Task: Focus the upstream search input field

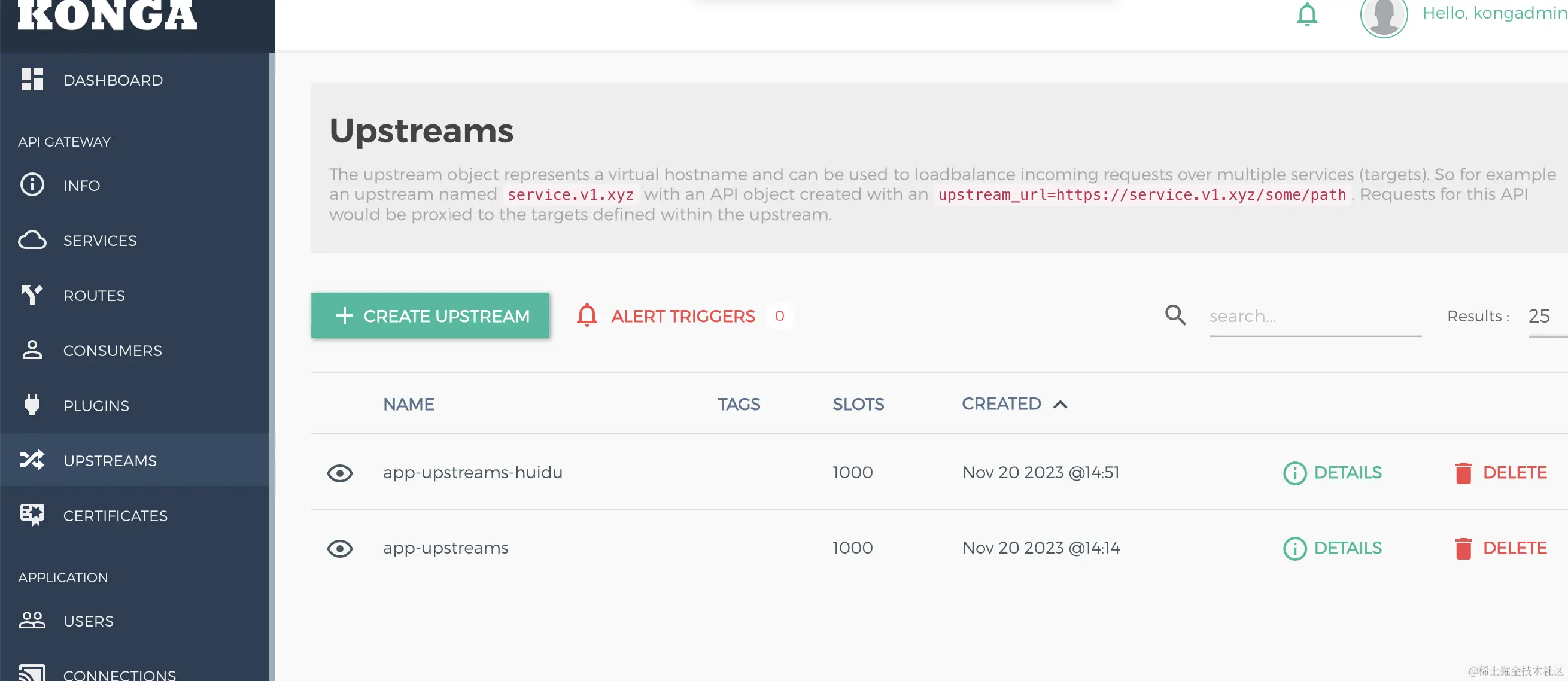Action: 1314,317
